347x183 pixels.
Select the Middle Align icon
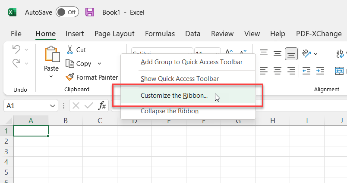278,54
